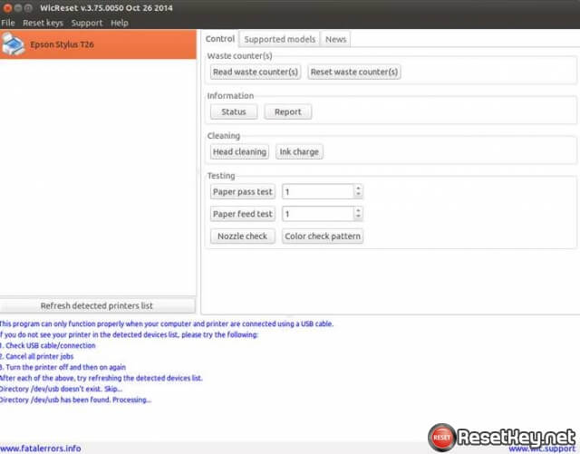Viewport: 580px width, 454px height.
Task: Increase the Paper pass test count
Action: click(358, 188)
